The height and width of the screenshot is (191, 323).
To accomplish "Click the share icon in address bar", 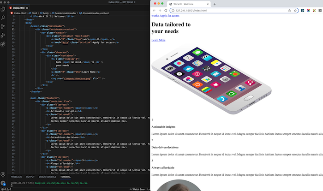I will click(x=289, y=11).
